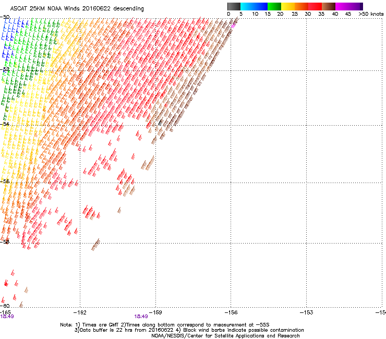The width and height of the screenshot is (386, 339).
Task: Click the '>50 knots' label under the color bar
Action: click(x=371, y=14)
